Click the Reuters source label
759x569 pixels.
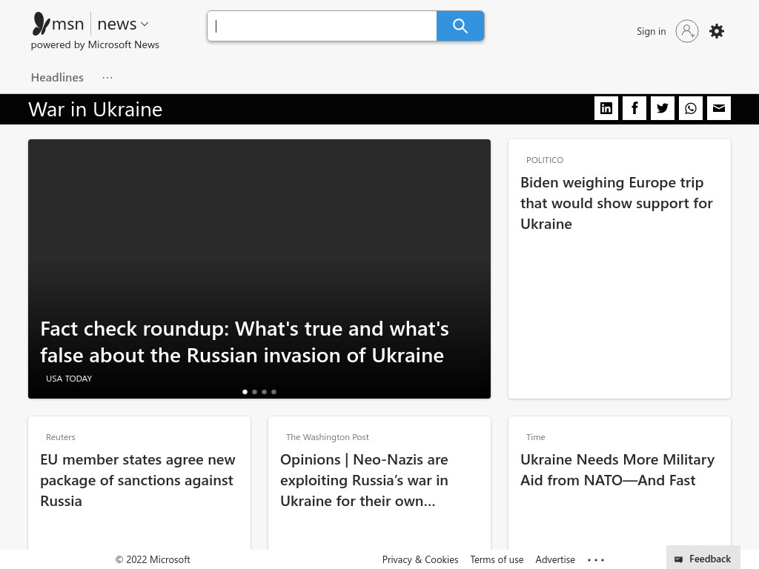pos(61,437)
